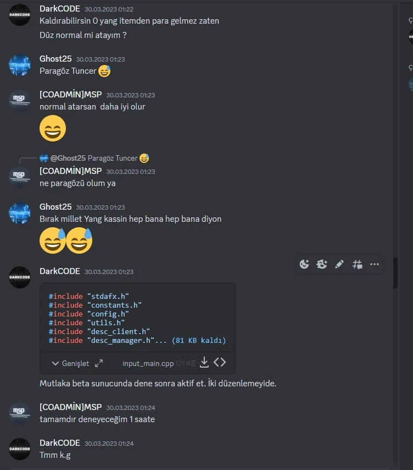Click the (81 KB kaldı) remaining text
Viewport: 413px width, 470px height.
(199, 341)
